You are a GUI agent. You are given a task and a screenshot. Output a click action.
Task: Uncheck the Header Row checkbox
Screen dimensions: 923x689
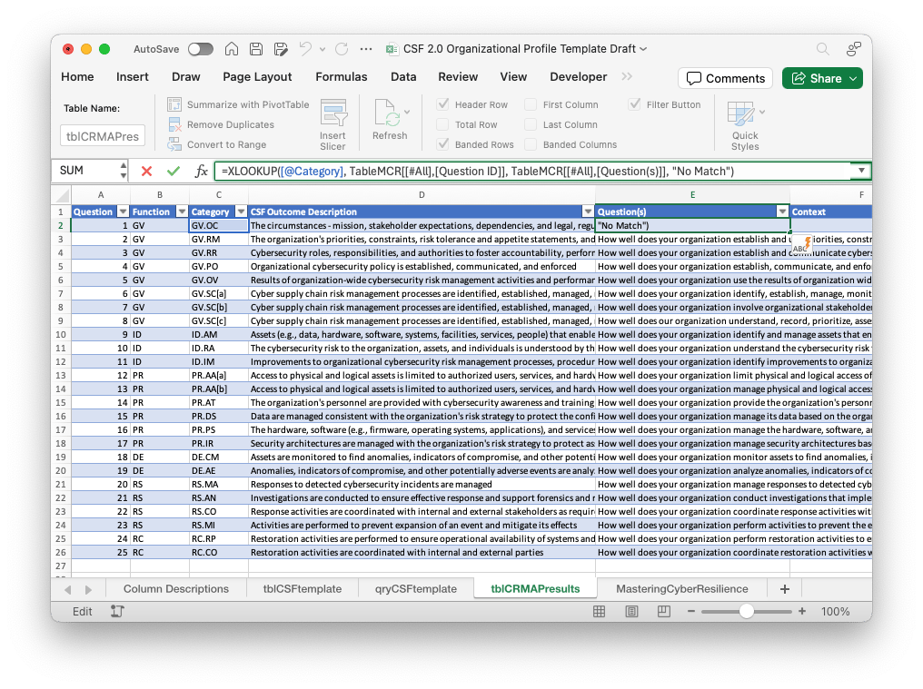point(442,104)
